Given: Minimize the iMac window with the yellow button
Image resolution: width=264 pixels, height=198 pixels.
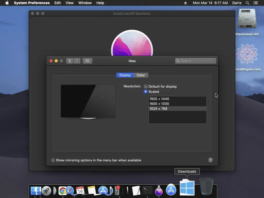Looking at the screenshot, I should coord(56,61).
